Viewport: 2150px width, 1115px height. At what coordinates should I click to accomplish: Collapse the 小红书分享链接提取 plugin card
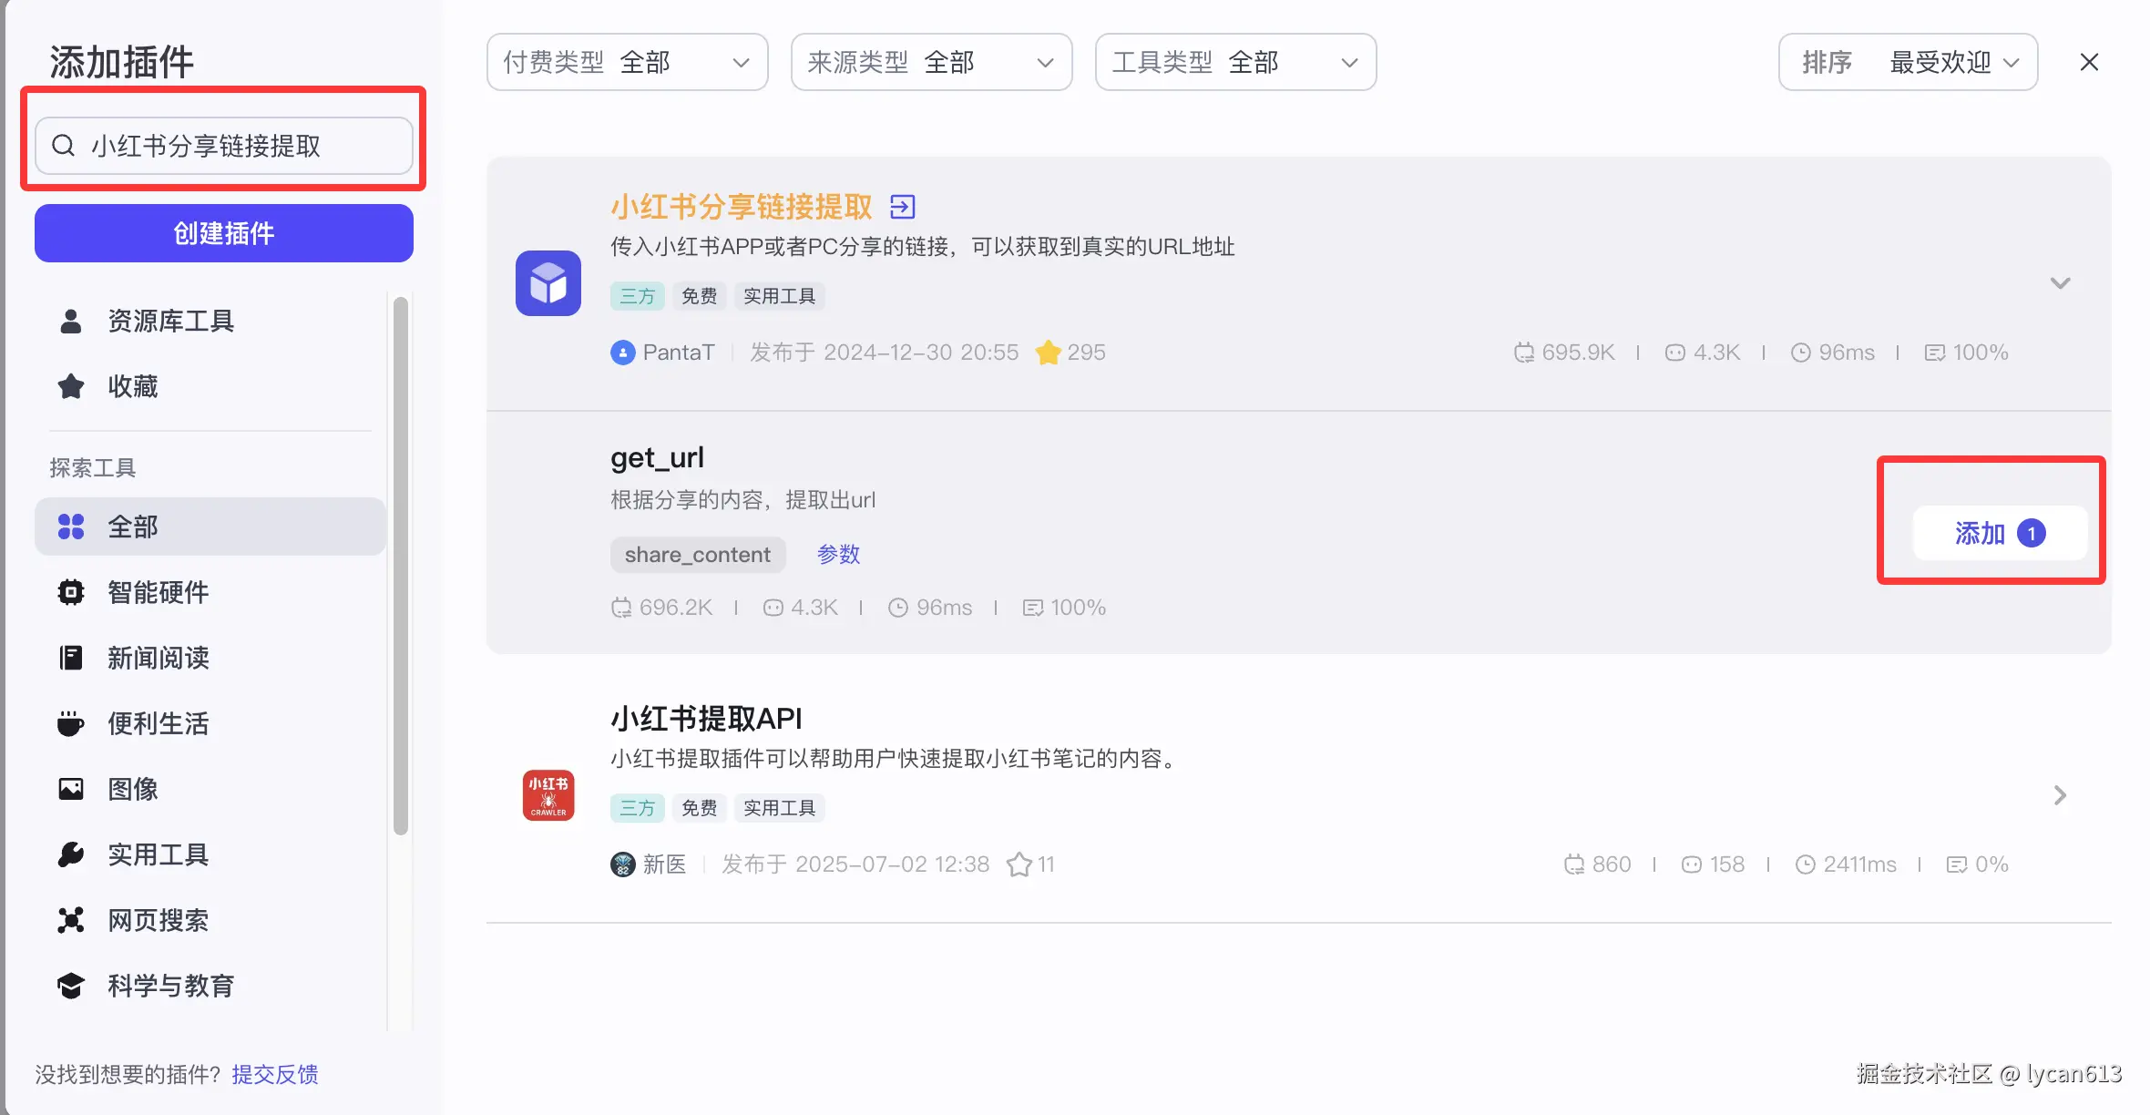pyautogui.click(x=2060, y=283)
